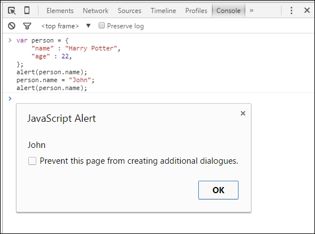Image resolution: width=315 pixels, height=234 pixels.
Task: Activate the inspect element pointer tool
Action: point(12,10)
